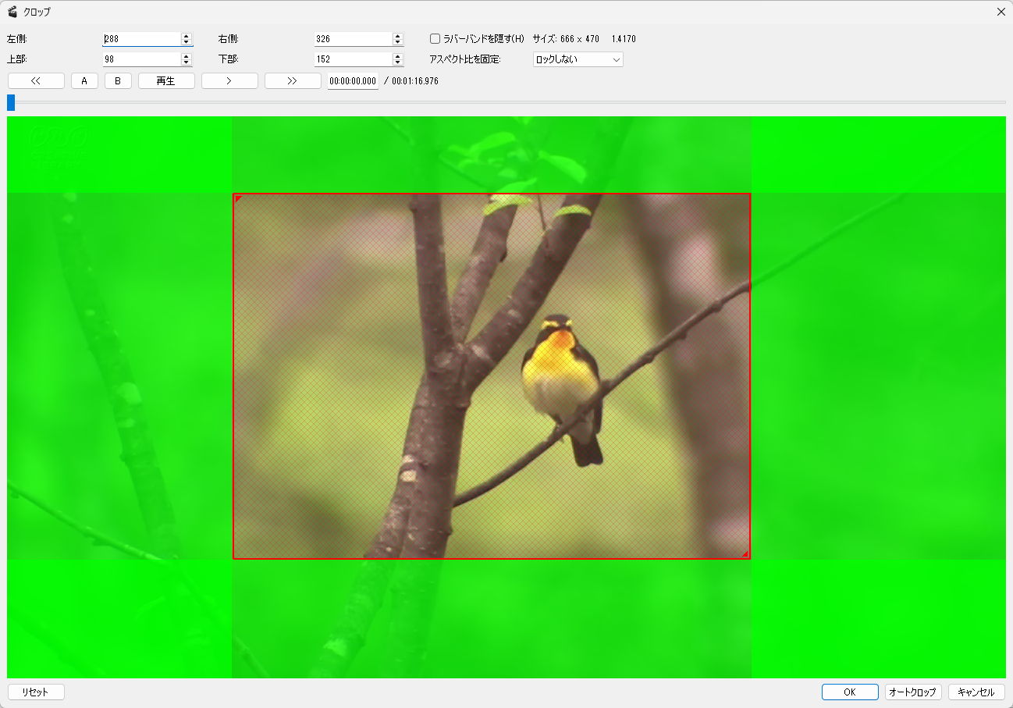Start playback with the 再生 button
The image size is (1013, 708).
[166, 80]
